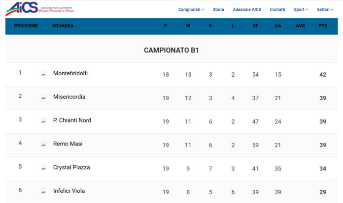Open the Contatti menu item
This screenshot has width=343, height=203.
(277, 9)
